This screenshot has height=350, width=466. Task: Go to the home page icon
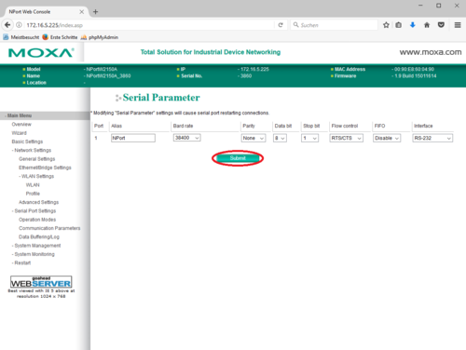[427, 25]
